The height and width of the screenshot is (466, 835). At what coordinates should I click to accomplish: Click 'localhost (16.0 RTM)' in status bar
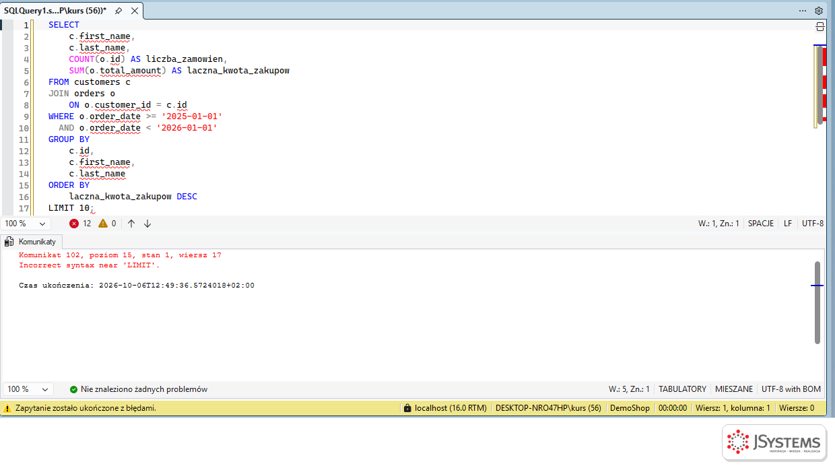pyautogui.click(x=450, y=408)
